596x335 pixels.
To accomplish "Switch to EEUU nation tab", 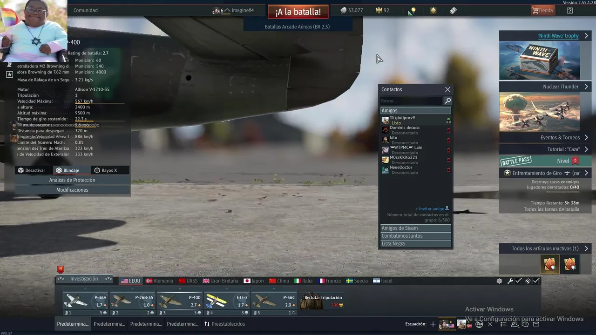I will [x=130, y=281].
